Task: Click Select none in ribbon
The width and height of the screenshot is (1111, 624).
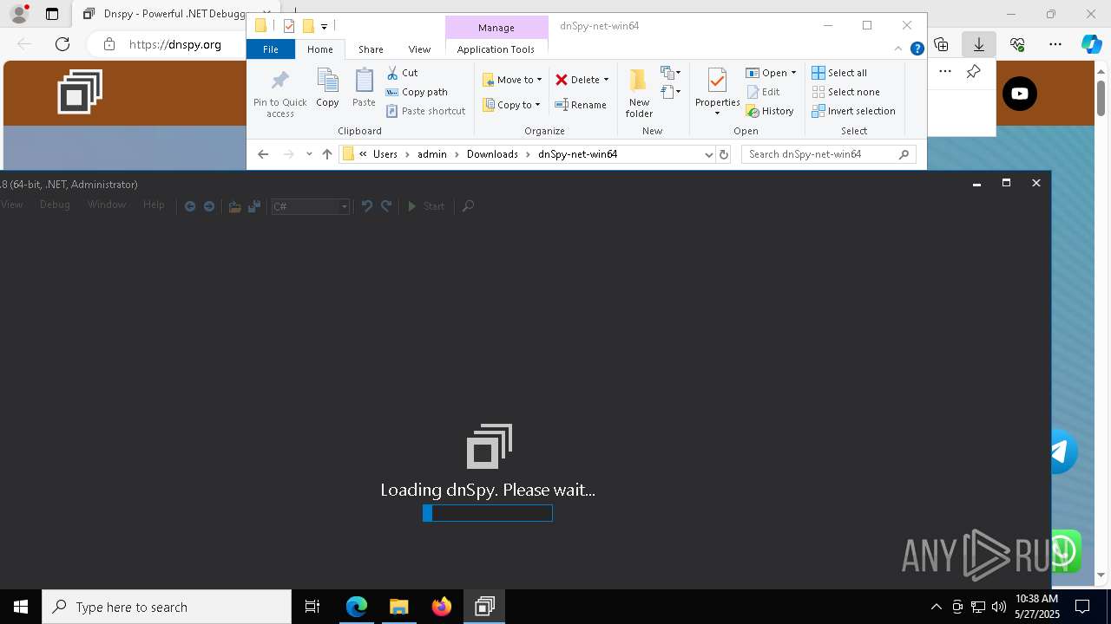Action: [x=845, y=92]
